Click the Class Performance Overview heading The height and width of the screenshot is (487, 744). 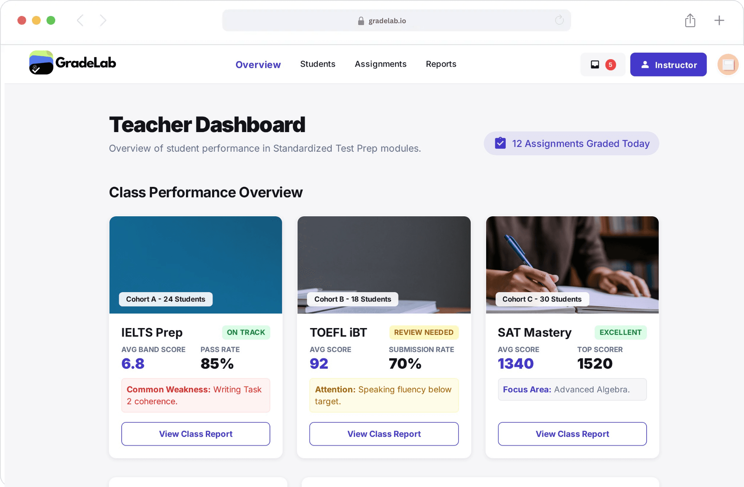point(206,192)
